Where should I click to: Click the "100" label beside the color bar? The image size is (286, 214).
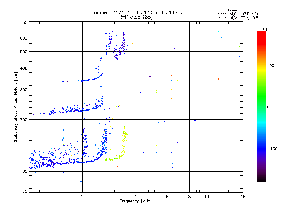pos(271,66)
